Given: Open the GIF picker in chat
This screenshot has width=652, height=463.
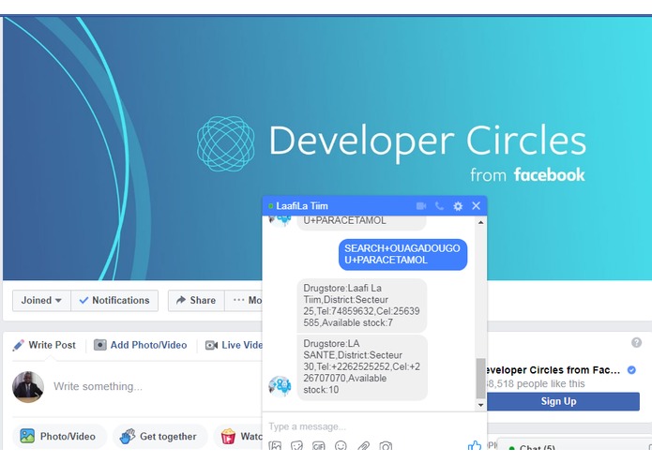Looking at the screenshot, I should 319,446.
